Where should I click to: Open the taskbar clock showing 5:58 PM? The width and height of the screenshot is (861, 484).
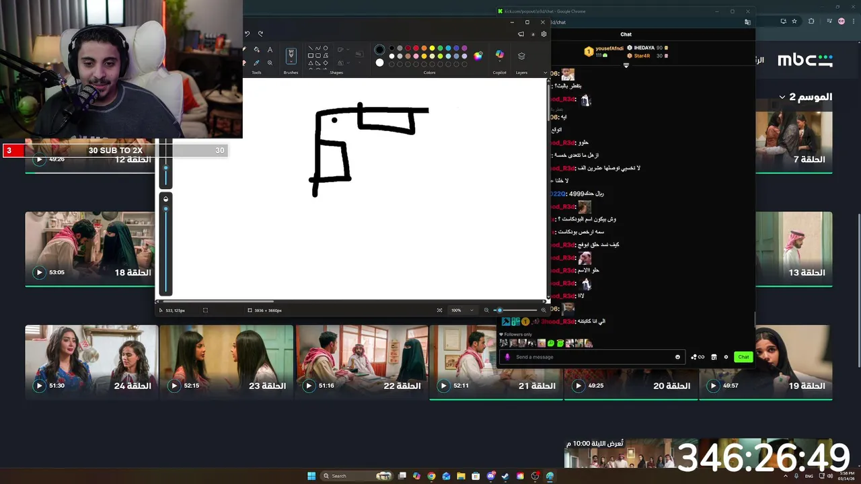pyautogui.click(x=846, y=476)
